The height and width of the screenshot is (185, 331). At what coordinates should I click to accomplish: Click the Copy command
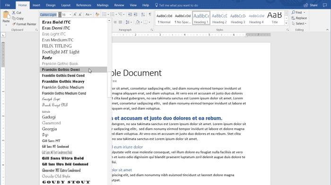[x=18, y=18]
